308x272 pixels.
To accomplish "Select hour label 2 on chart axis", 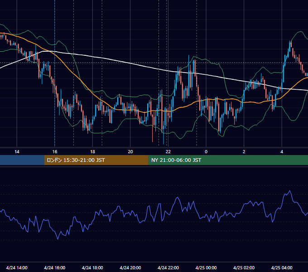I will tap(244, 152).
